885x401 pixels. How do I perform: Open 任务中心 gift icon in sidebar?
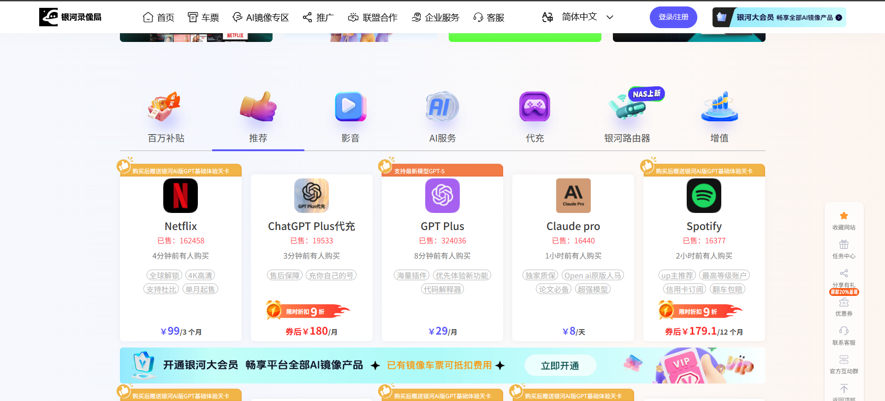[844, 244]
